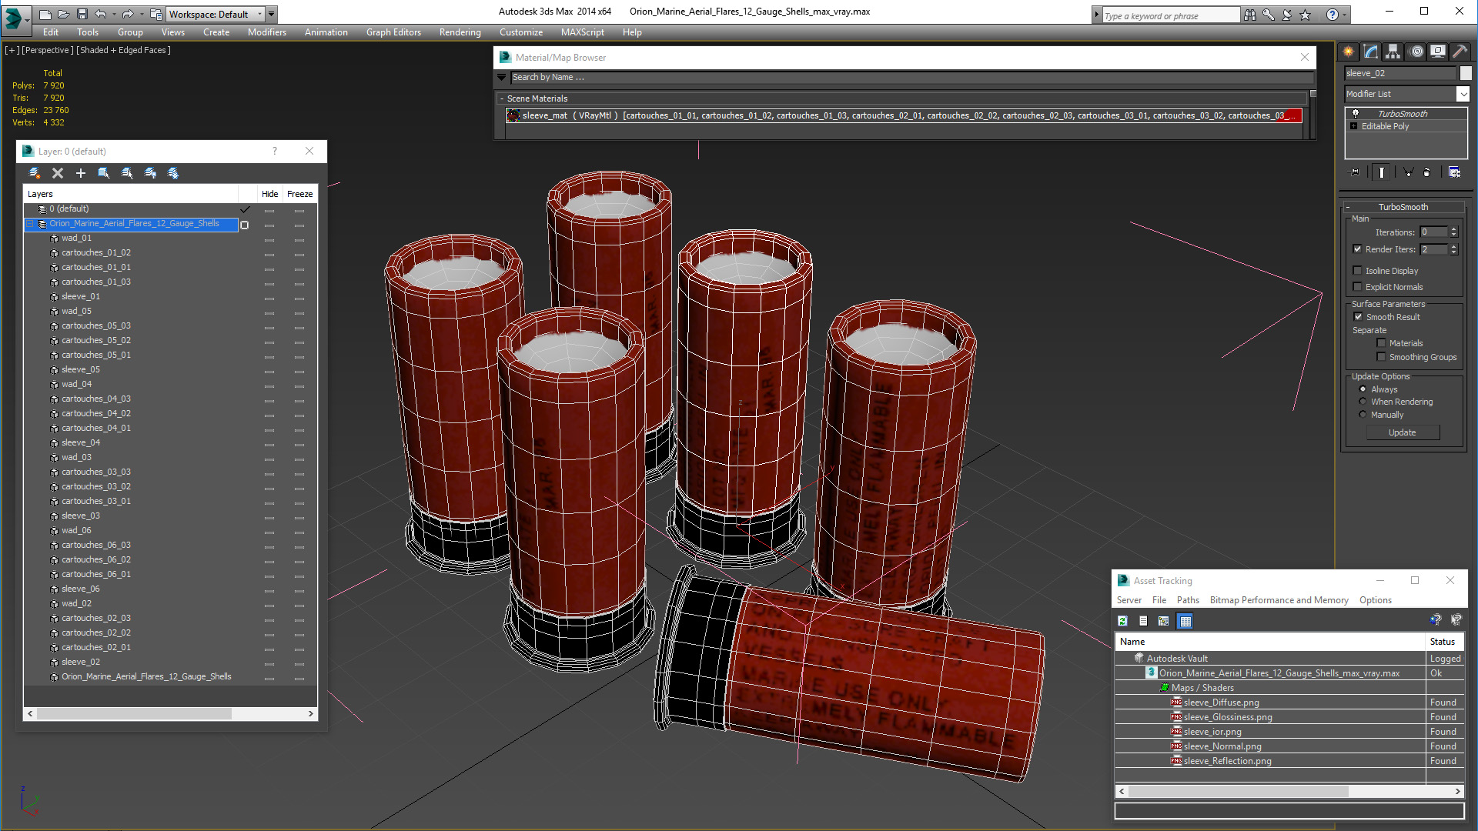The image size is (1478, 831).
Task: Click the Open File folder icon
Action: pyautogui.click(x=64, y=14)
